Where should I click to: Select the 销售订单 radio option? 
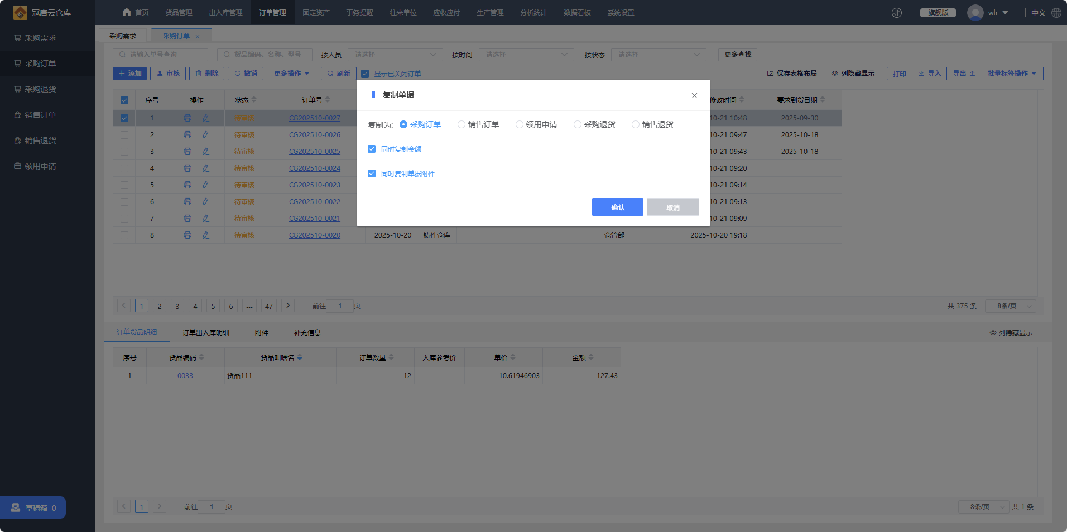462,124
